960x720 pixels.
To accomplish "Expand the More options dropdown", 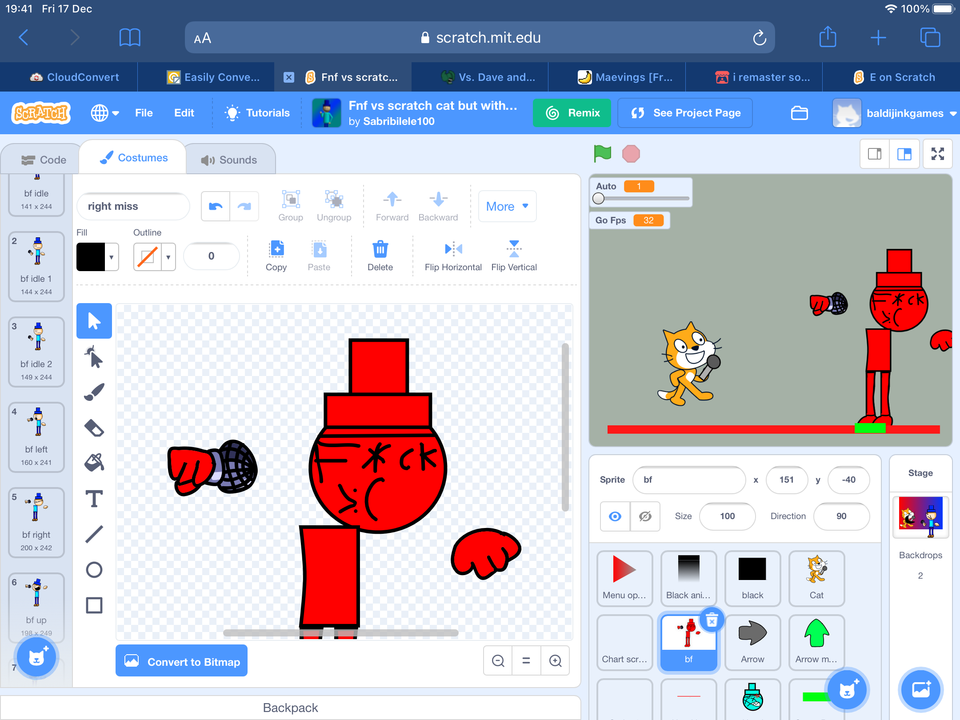I will 507,206.
